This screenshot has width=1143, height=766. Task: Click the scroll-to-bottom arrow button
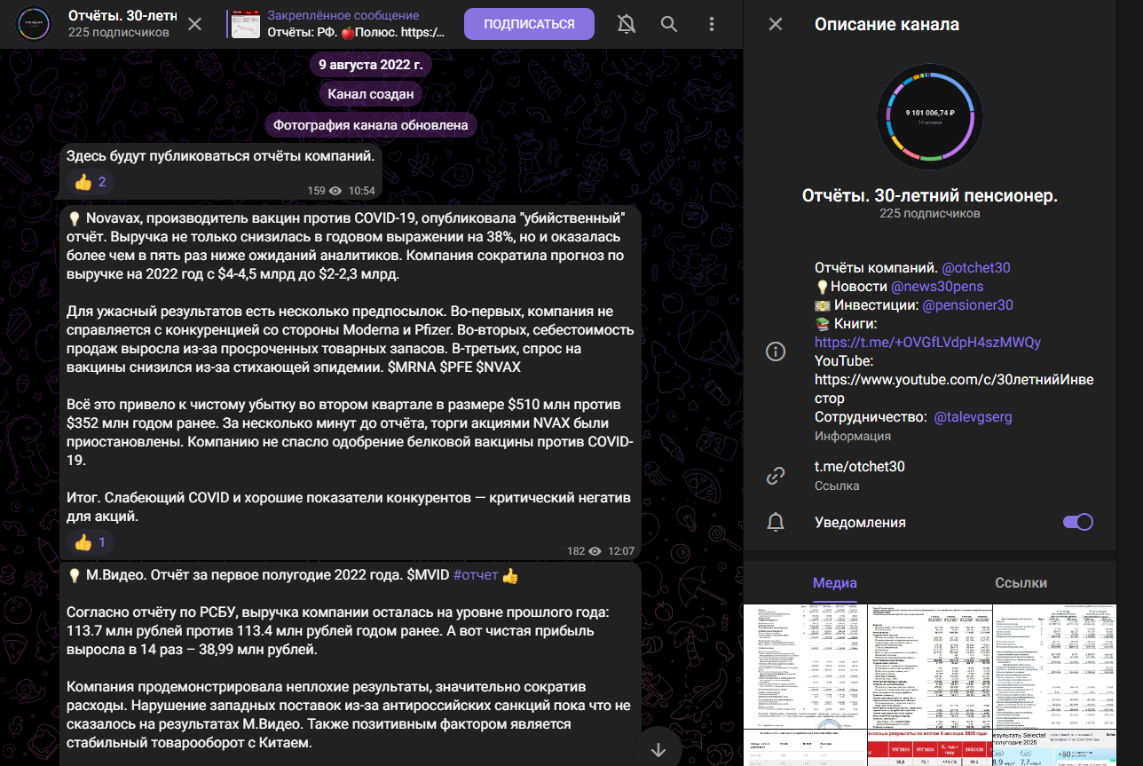tap(658, 750)
